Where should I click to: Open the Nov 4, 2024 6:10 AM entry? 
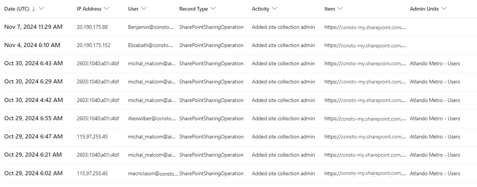[32, 45]
